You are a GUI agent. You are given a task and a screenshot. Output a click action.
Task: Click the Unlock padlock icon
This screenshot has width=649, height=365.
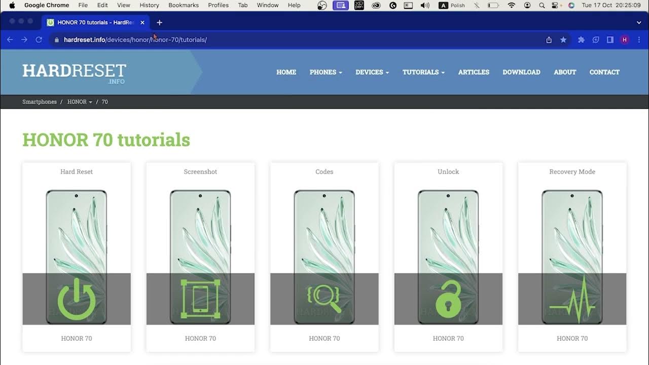[x=448, y=299]
